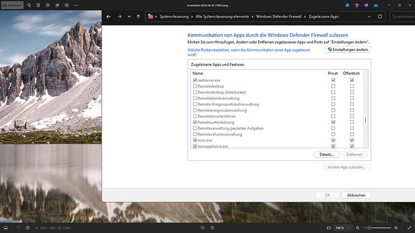Click the background edit icon next to scan text

212,228
